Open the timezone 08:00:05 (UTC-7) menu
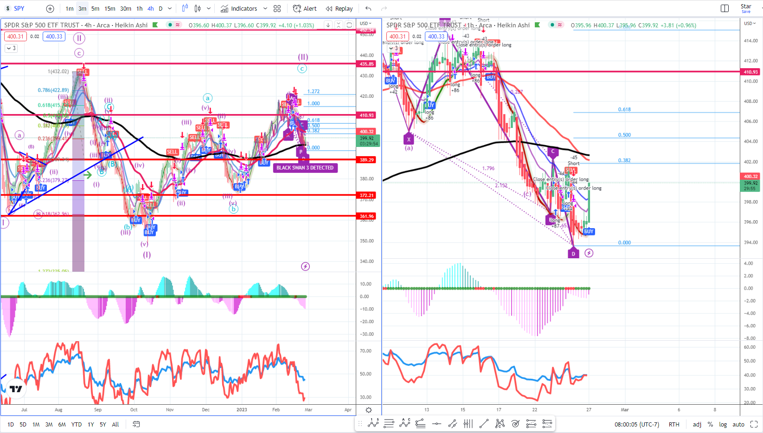Image resolution: width=763 pixels, height=433 pixels. [x=637, y=424]
